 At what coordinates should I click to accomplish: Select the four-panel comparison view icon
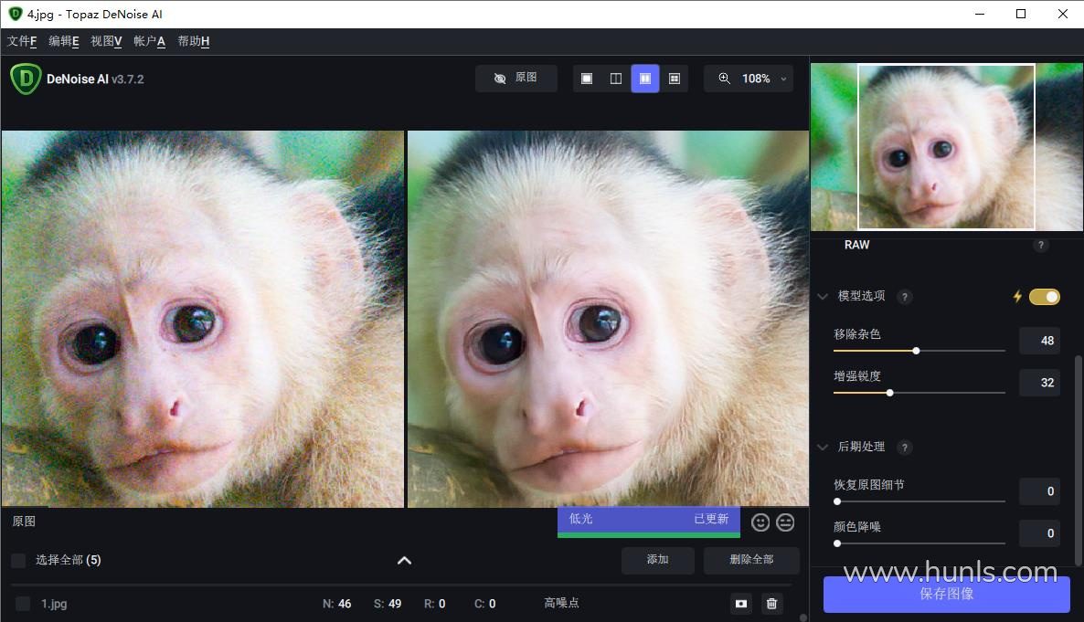pyautogui.click(x=675, y=79)
